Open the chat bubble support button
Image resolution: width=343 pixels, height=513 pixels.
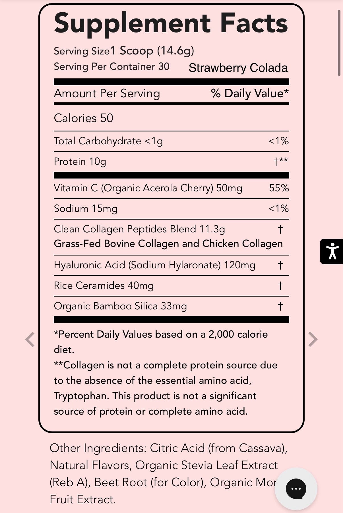tap(296, 489)
